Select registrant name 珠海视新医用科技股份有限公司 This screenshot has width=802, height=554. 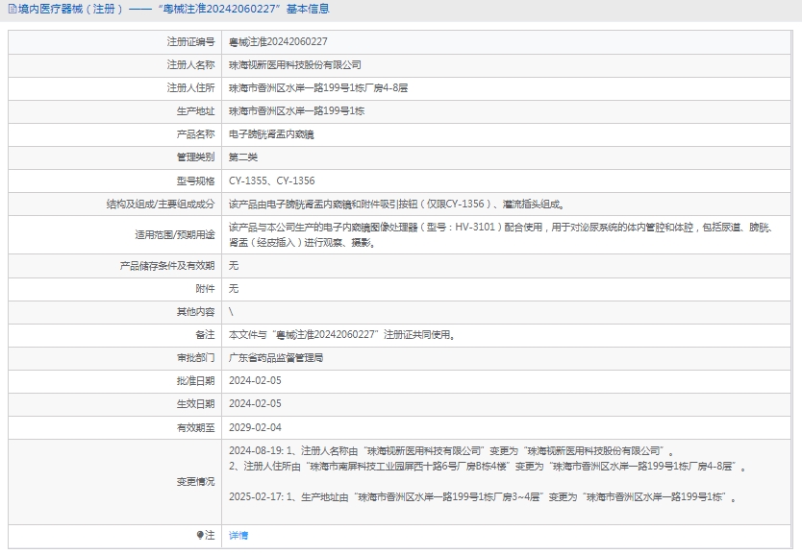point(294,64)
